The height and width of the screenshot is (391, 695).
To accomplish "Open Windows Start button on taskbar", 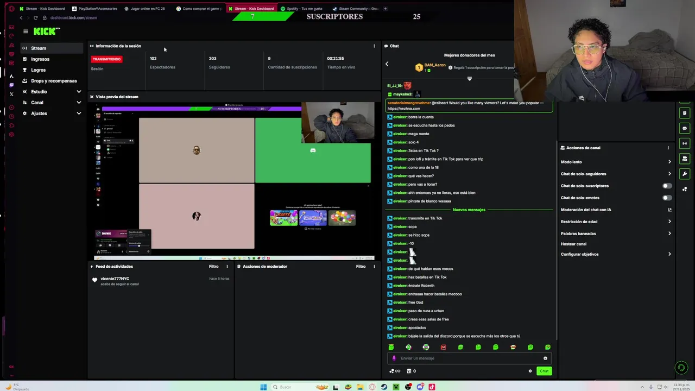I will (263, 387).
